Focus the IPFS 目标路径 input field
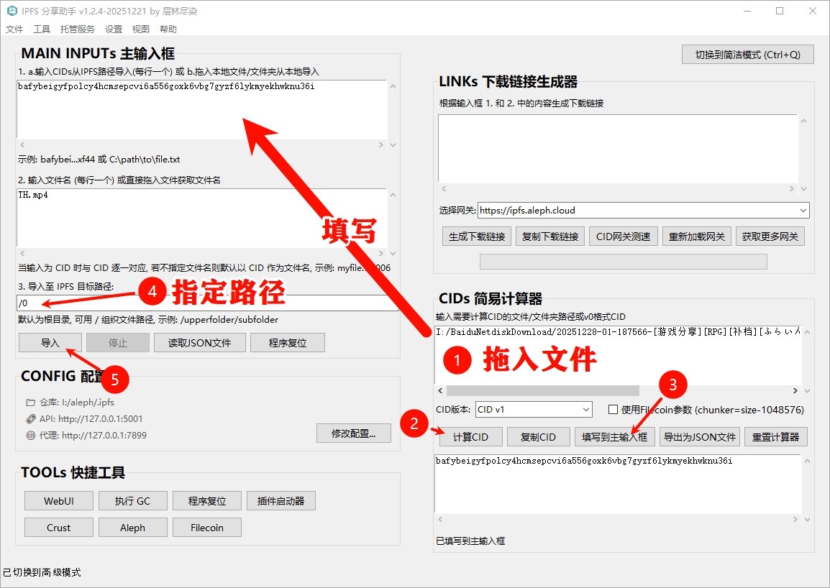The image size is (830, 588). coord(209,303)
